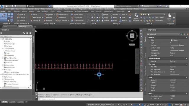Select Alignments under 100testfile tree
Viewport: 189px width, 106px height.
coord(10,48)
